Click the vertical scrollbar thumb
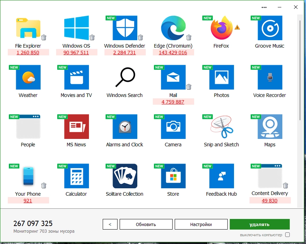This screenshot has height=244, width=306. (x=300, y=70)
